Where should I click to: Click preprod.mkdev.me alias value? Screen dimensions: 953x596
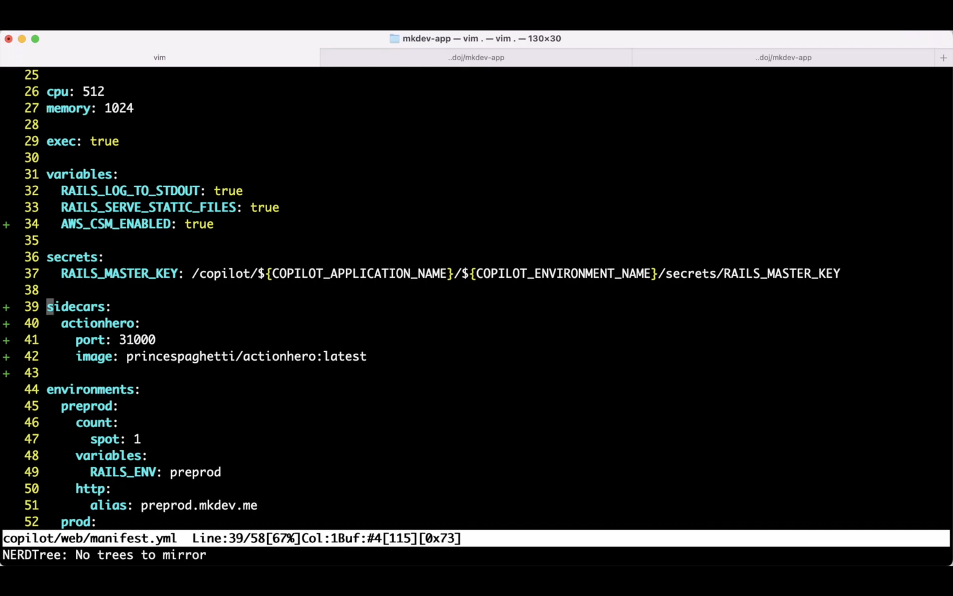pyautogui.click(x=199, y=505)
